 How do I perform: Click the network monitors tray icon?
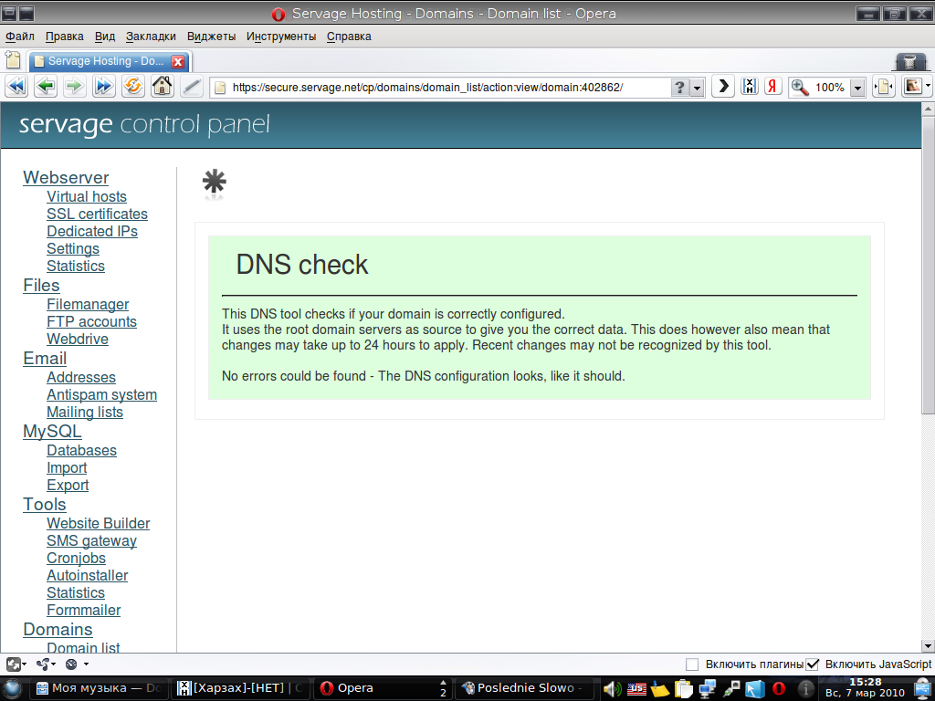(708, 689)
